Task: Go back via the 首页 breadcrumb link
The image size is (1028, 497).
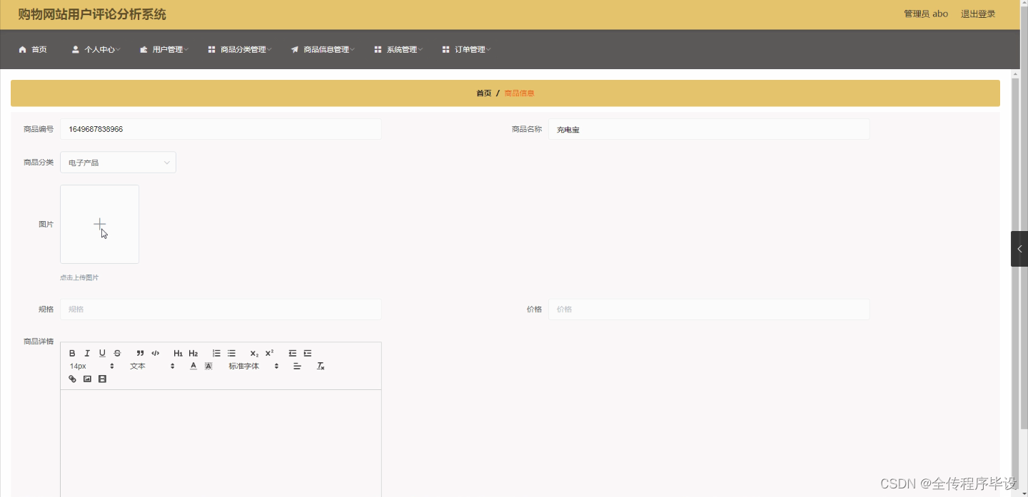Action: 483,93
